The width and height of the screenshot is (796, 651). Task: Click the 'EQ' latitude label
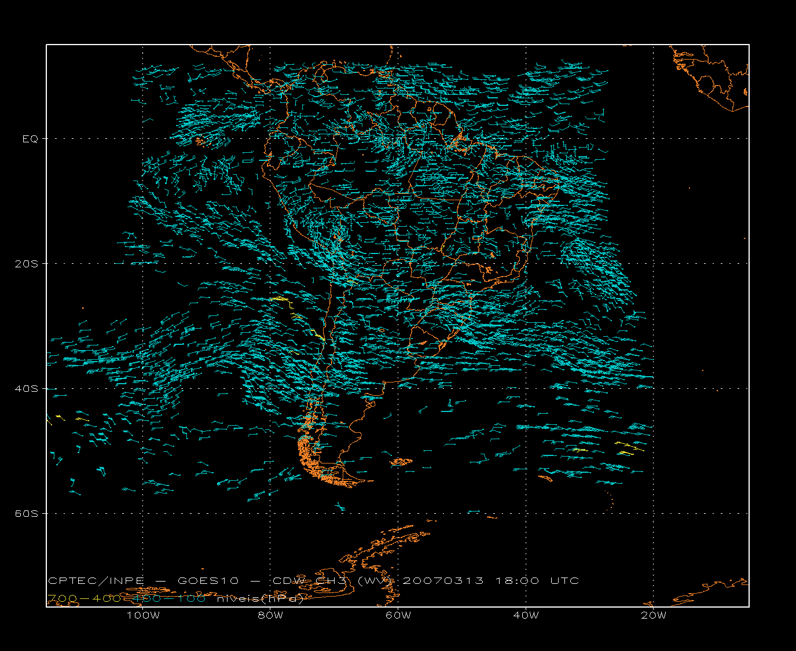point(30,139)
